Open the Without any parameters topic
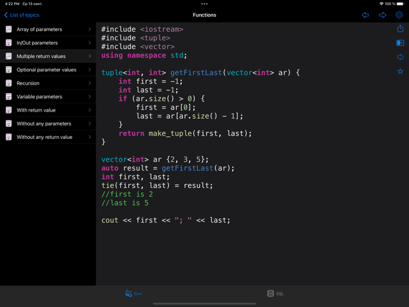409x307 pixels. (48, 124)
